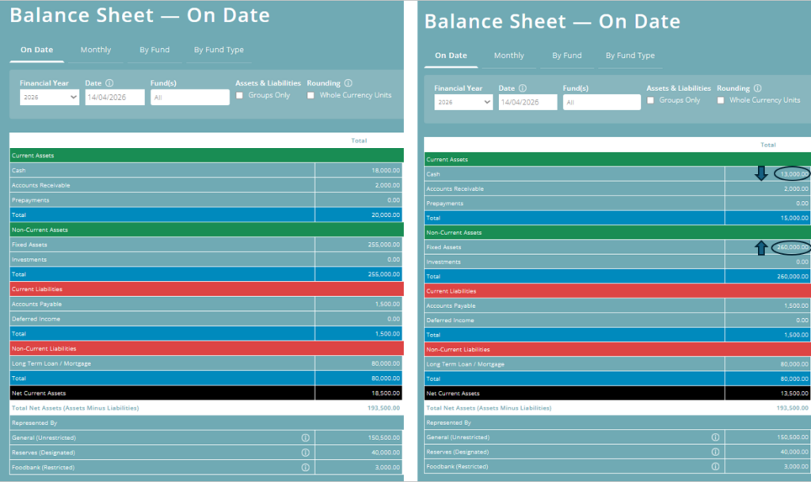Select the By Fund Type tab in right panel
Image resolution: width=811 pixels, height=482 pixels.
point(630,55)
